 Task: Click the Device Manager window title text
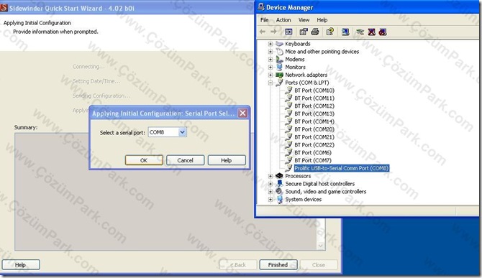[290, 7]
